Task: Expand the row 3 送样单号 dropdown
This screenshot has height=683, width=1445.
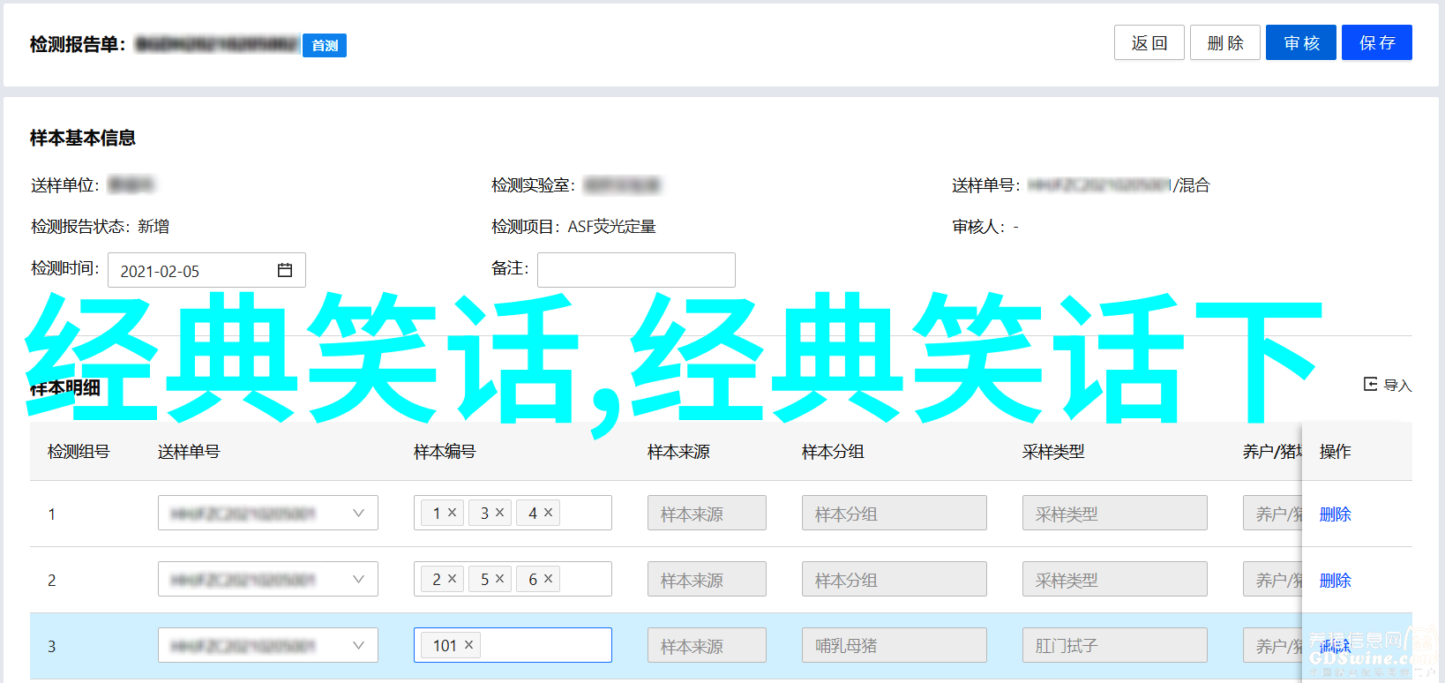Action: point(358,645)
